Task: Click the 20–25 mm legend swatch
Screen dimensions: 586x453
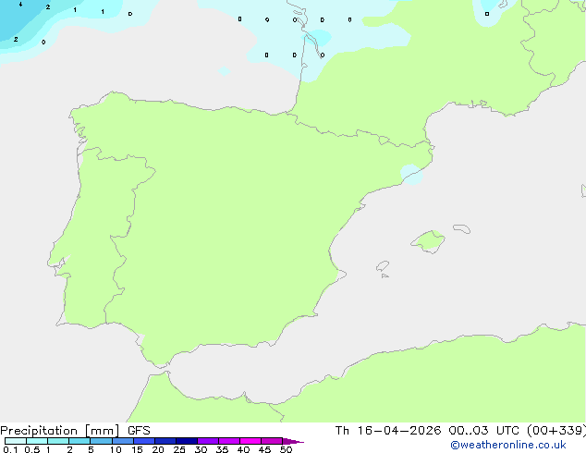Action: tap(165, 441)
